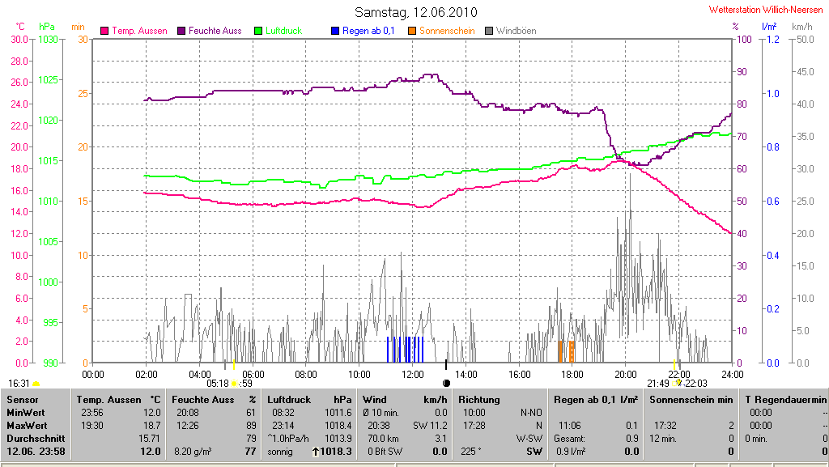Click the gray Windböen legend swatch
This screenshot has width=829, height=467.
[488, 31]
